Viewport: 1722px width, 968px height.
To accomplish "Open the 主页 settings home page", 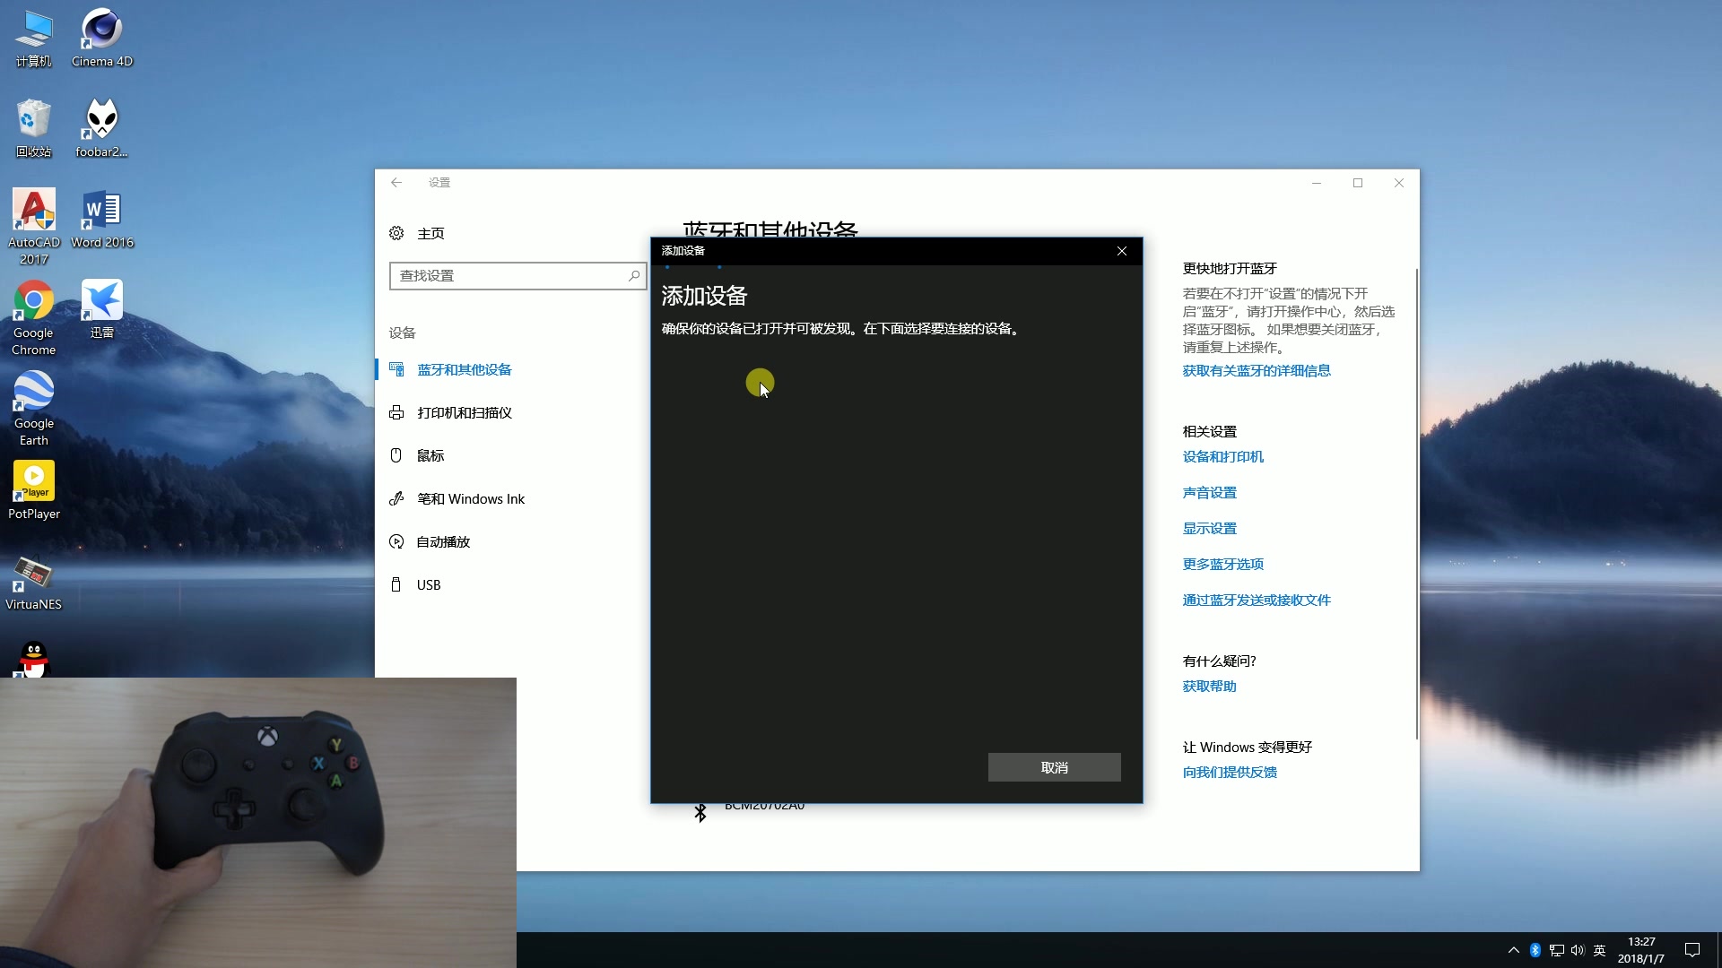I will tap(431, 233).
